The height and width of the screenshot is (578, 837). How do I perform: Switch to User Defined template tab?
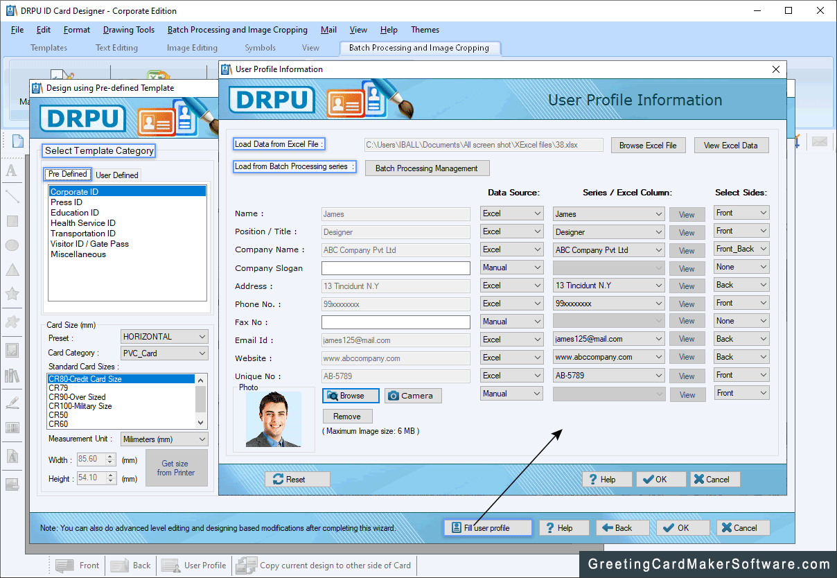[117, 175]
